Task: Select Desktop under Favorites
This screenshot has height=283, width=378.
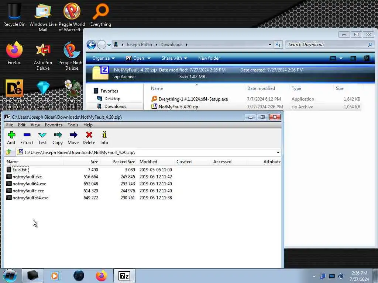Action: tap(112, 99)
